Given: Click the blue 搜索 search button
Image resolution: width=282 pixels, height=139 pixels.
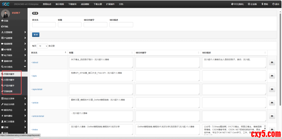Looking at the screenshot, I should [x=36, y=34].
